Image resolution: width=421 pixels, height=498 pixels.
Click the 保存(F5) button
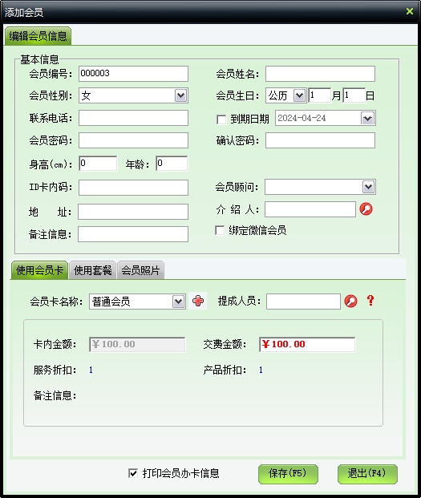288,474
